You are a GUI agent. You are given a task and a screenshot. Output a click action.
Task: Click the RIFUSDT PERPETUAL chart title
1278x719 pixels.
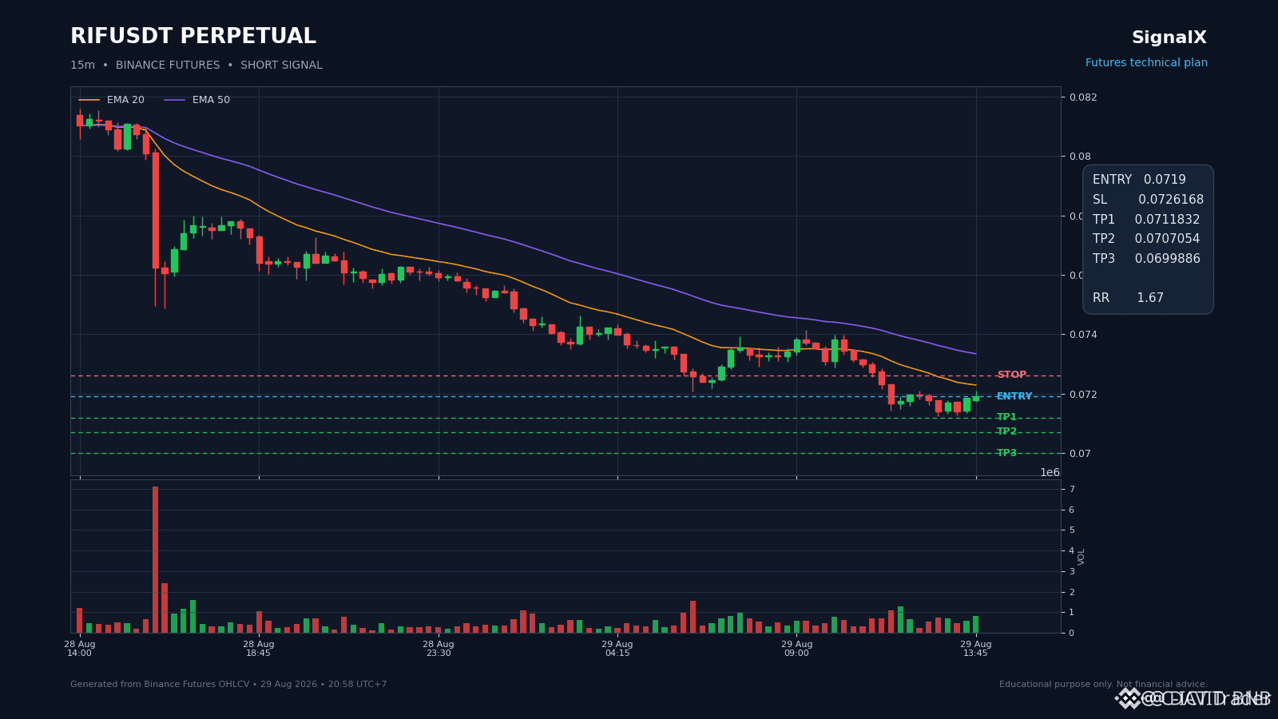(193, 37)
